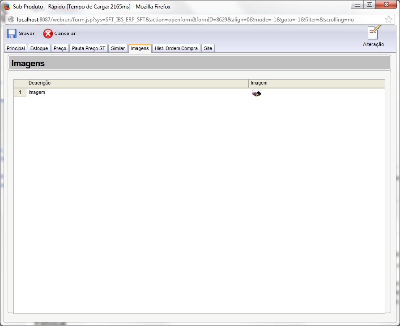The image size is (400, 326).
Task: Click the red Cancelar X icon
Action: (48, 34)
